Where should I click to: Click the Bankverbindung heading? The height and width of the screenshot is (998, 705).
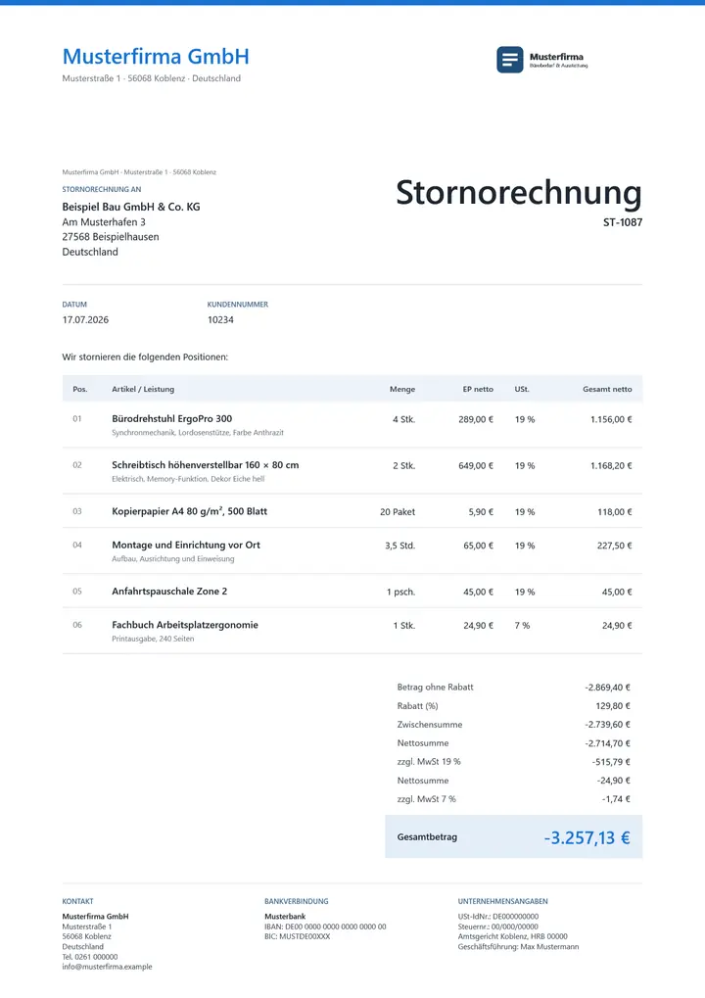(x=297, y=901)
